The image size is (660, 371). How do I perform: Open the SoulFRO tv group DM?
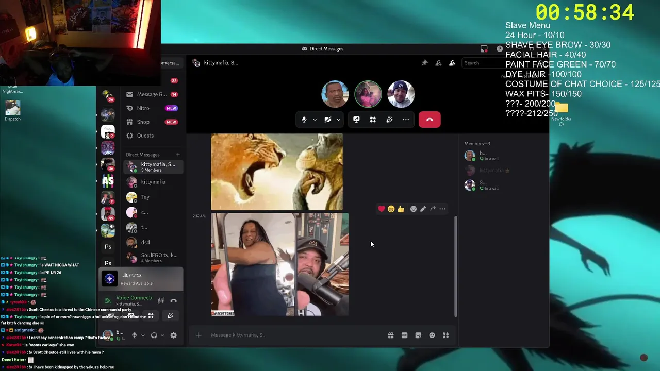(153, 258)
